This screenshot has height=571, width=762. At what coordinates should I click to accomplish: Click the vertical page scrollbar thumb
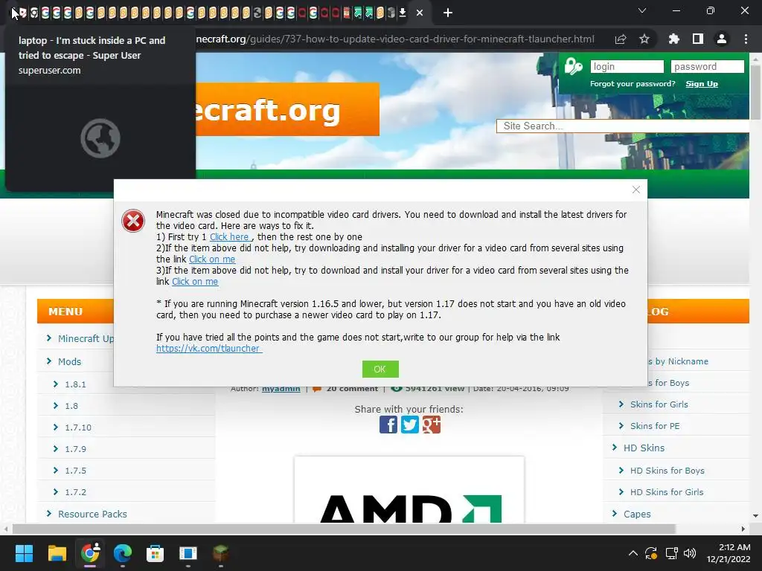755,91
